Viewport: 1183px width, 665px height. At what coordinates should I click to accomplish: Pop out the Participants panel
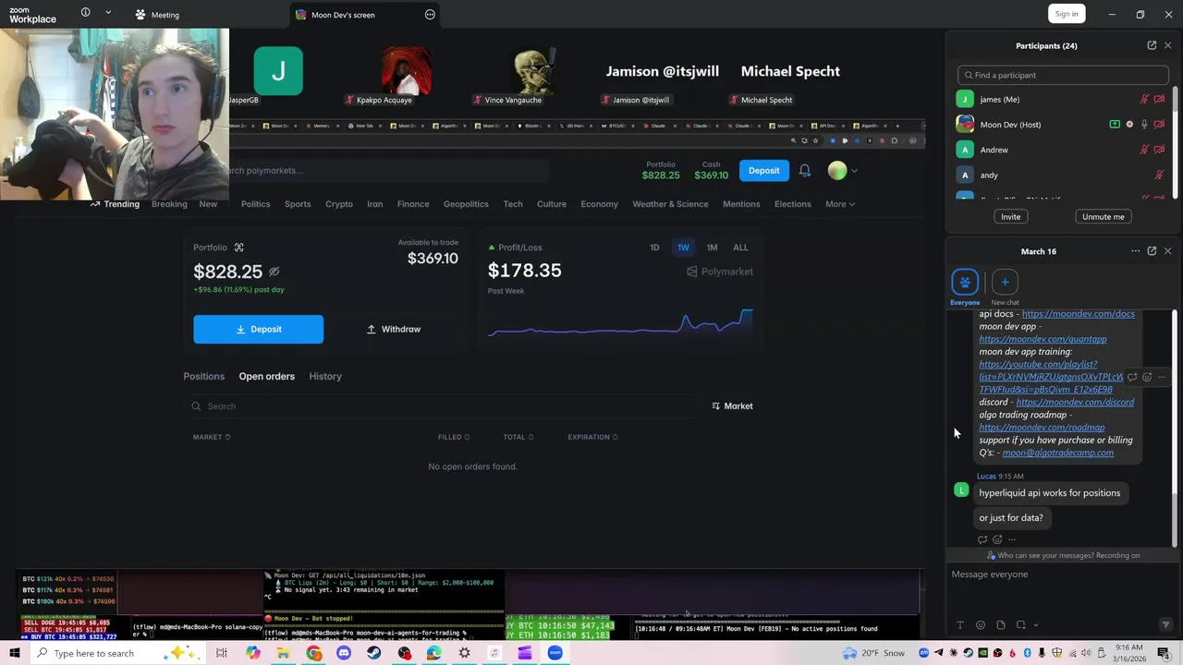pyautogui.click(x=1152, y=45)
